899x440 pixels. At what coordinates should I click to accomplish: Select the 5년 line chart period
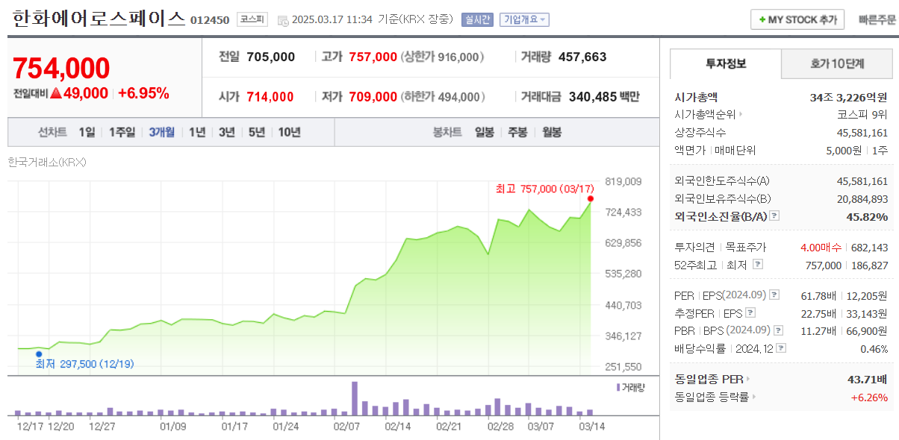[257, 132]
